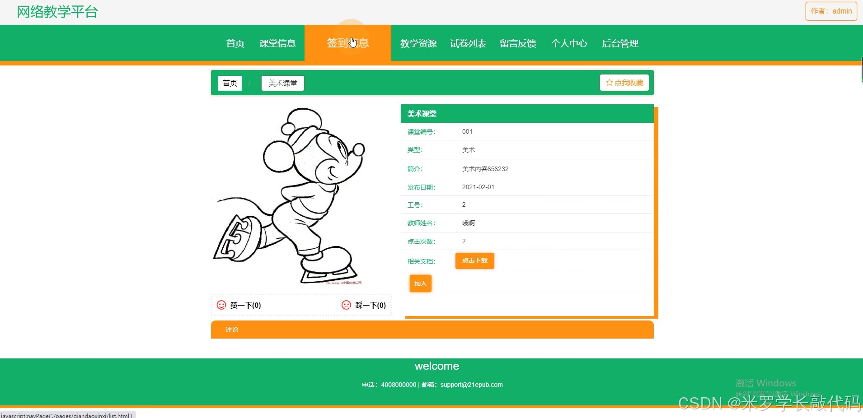
Task: Open the 试卷列表 page
Action: click(x=468, y=43)
